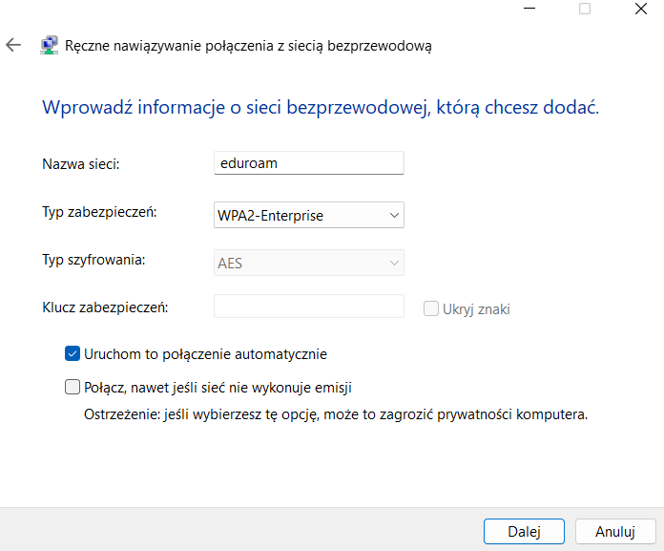The width and height of the screenshot is (664, 551).
Task: Enable Połącz, nawet jeśli sieć nie wykonuje emisji
Action: [73, 387]
